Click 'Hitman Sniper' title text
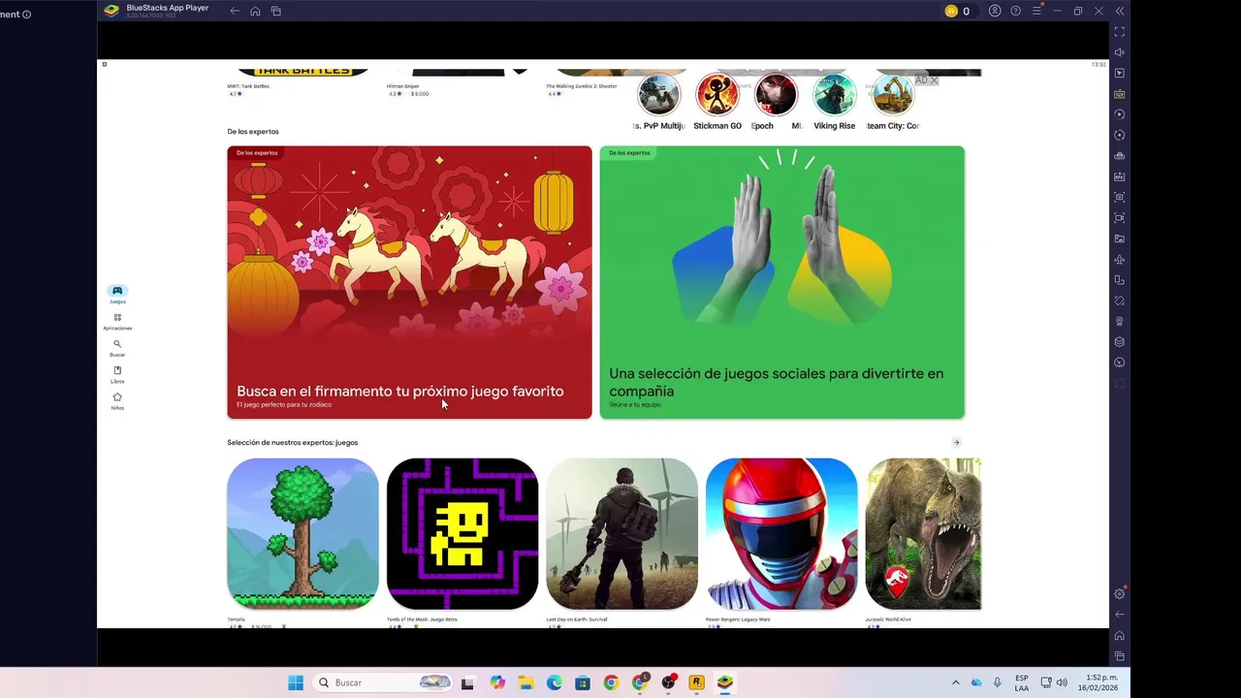1241x698 pixels. click(x=404, y=86)
